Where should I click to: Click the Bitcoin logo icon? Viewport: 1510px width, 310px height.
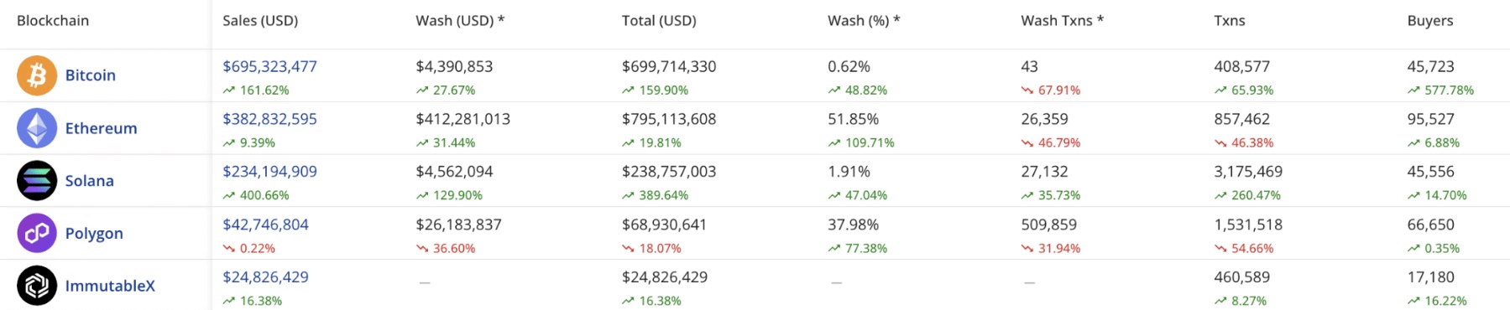[x=37, y=75]
